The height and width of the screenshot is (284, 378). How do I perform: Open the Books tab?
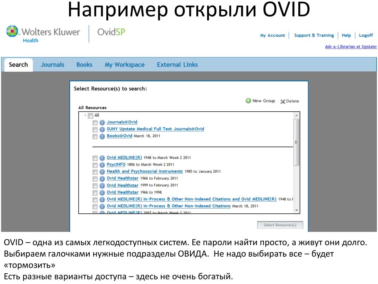[85, 65]
